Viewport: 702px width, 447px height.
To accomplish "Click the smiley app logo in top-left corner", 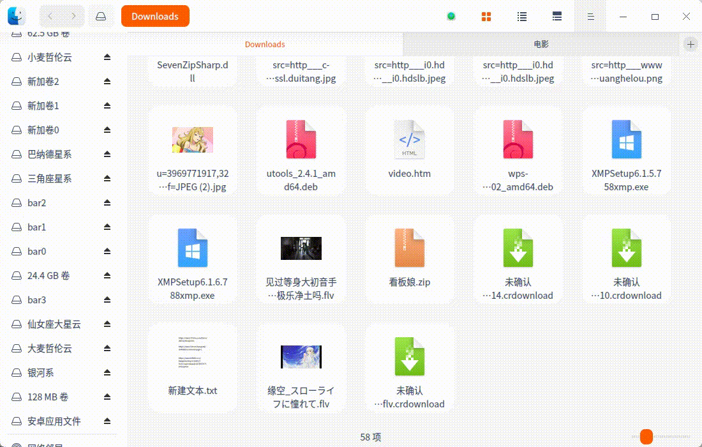I will coord(15,15).
